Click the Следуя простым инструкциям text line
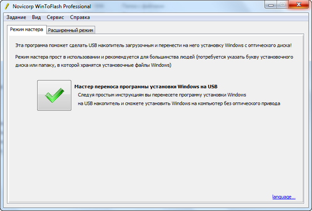 (x=161, y=95)
